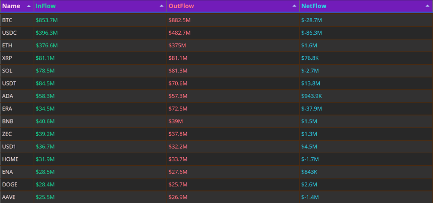Click BTC inflow value $853.7M
The height and width of the screenshot is (203, 433).
point(47,20)
